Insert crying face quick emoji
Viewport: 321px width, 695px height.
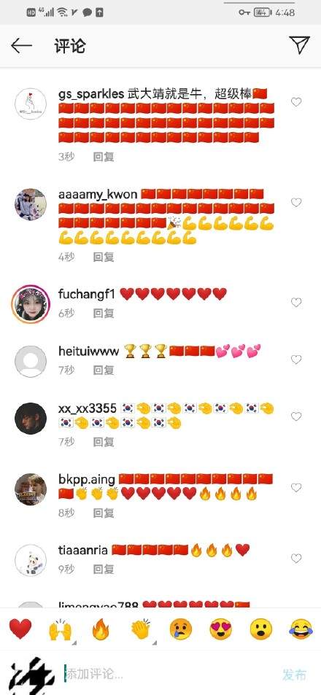coord(181,629)
